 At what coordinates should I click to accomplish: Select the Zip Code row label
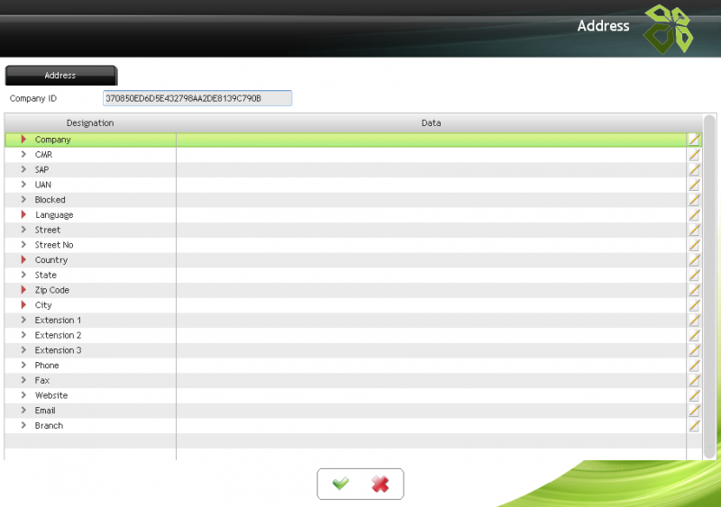click(52, 291)
